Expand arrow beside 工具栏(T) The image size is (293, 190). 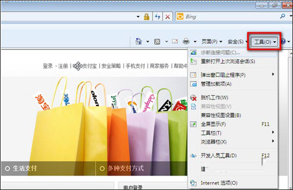pyautogui.click(x=273, y=132)
